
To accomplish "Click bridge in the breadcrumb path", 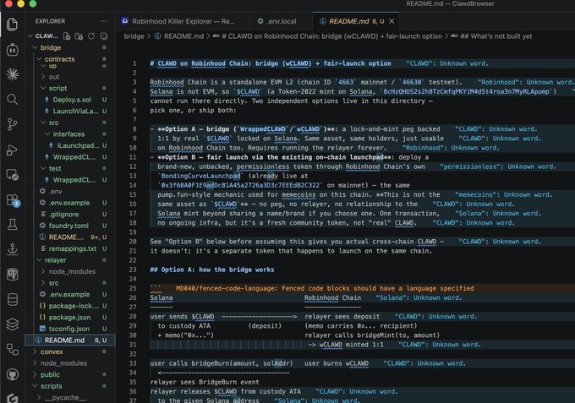I will click(x=134, y=36).
